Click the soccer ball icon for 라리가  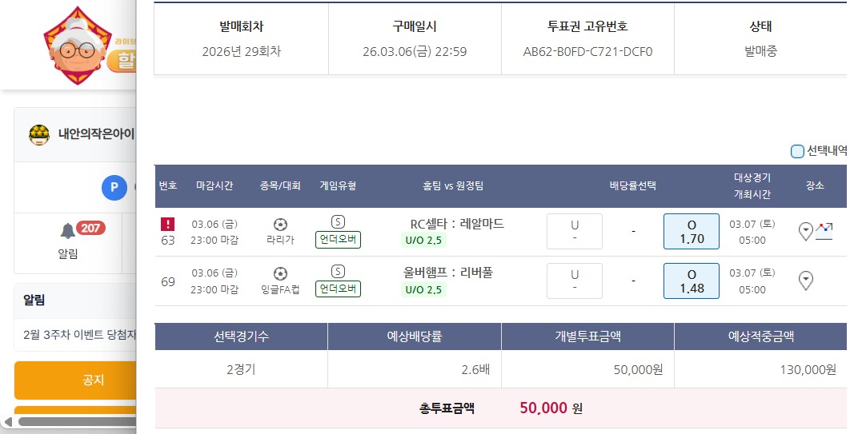point(280,225)
